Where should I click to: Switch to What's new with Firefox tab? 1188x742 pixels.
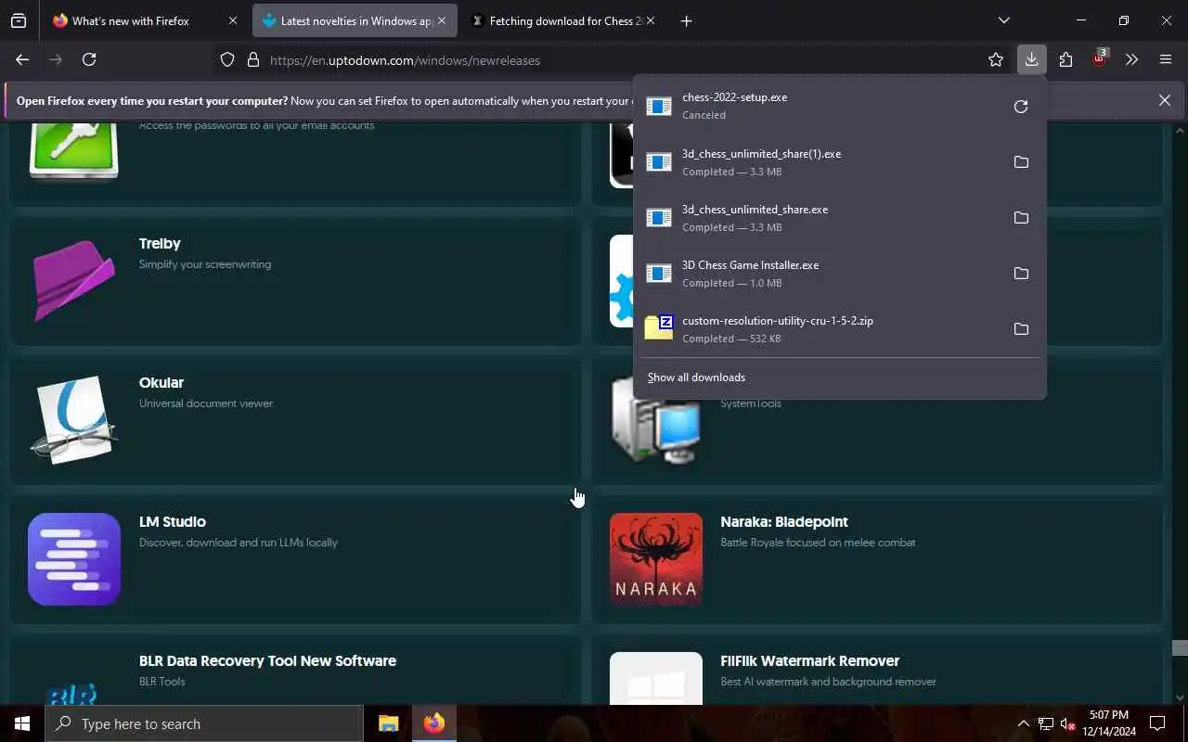(x=131, y=20)
